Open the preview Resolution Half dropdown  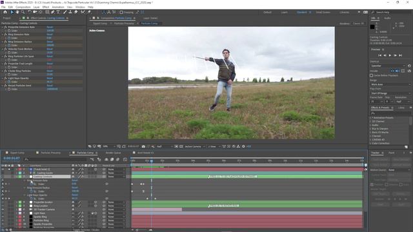[403, 102]
